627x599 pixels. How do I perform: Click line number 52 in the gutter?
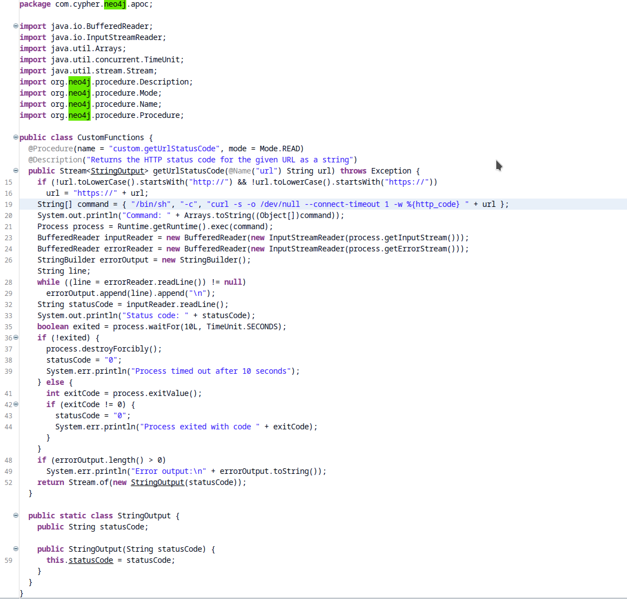coord(8,482)
